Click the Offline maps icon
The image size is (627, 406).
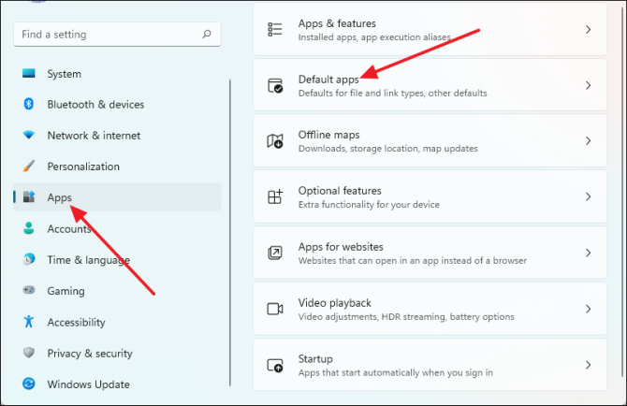click(x=275, y=141)
